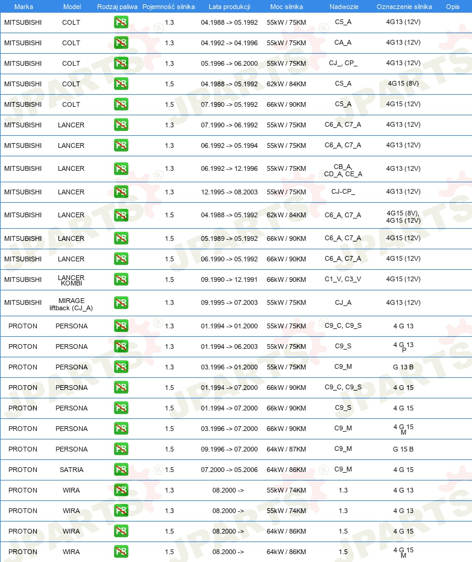472x562 pixels.
Task: Click the Nadwozie column header
Action: (x=343, y=7)
